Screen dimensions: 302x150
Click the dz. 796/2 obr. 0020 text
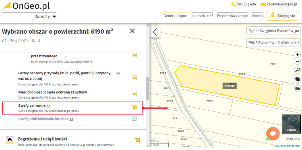pos(21,41)
